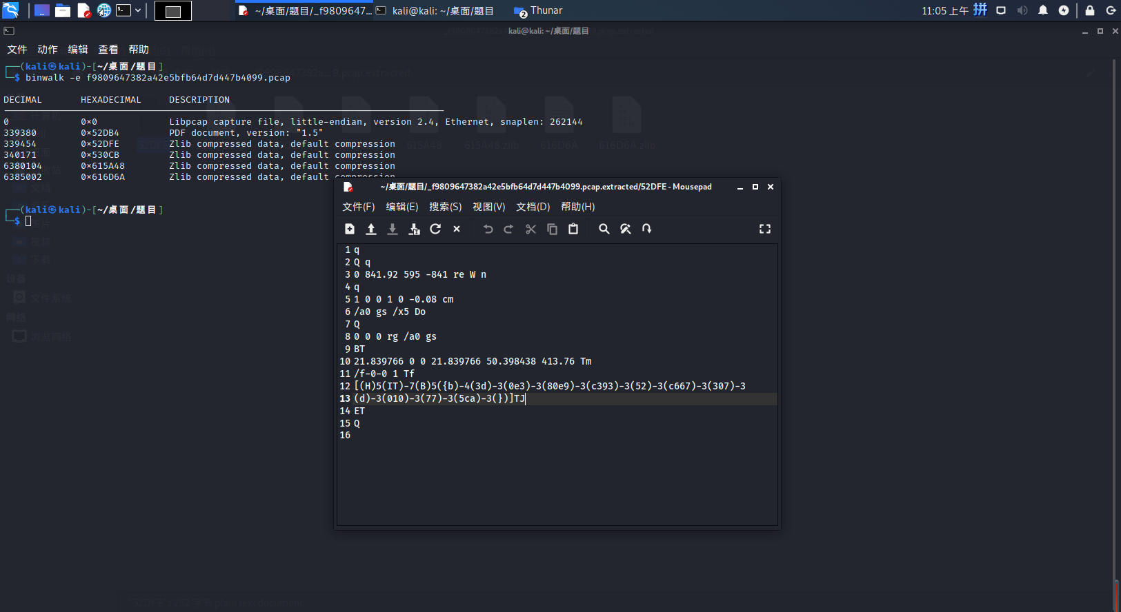1121x612 pixels.
Task: Click the PDF document row in binwalk output
Action: tap(163, 133)
